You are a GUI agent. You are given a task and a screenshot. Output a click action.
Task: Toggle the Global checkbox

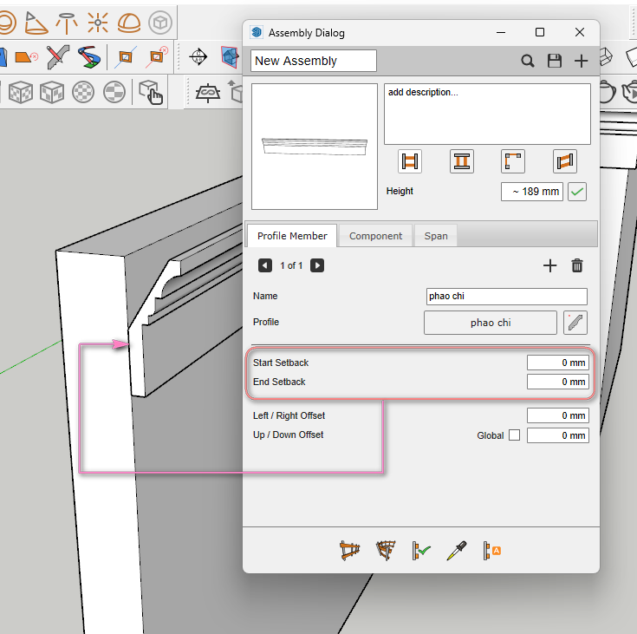515,435
